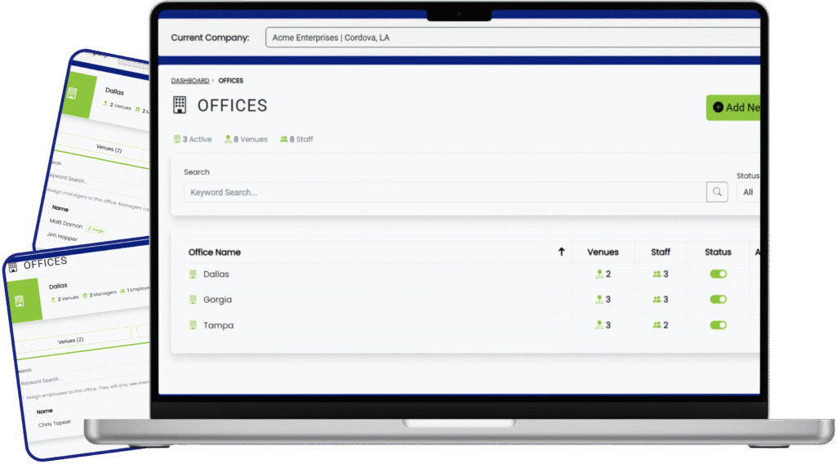836x464 pixels.
Task: Sort by Staff column header
Action: pyautogui.click(x=660, y=252)
